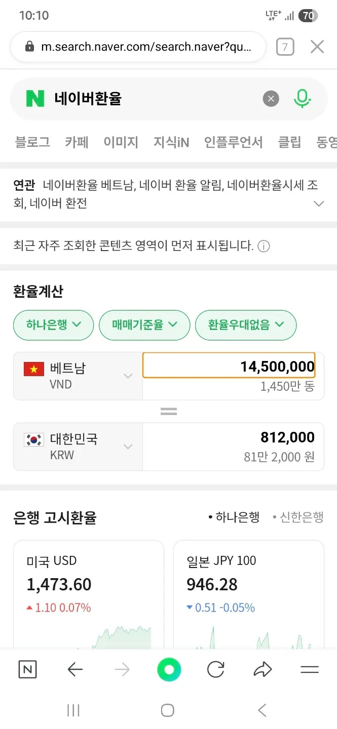Image resolution: width=337 pixels, height=729 pixels.
Task: Open Naver home from bottom bar
Action: click(27, 670)
